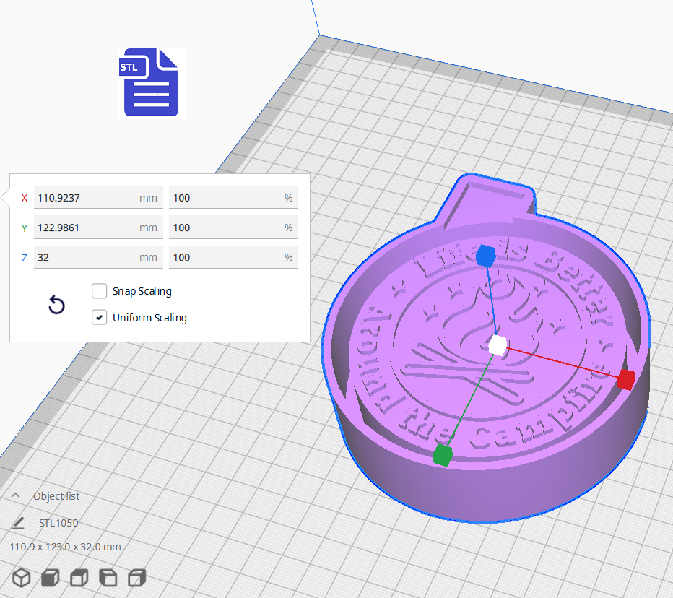Click the Y value field showing 122.9861
673x598 pixels.
point(98,227)
